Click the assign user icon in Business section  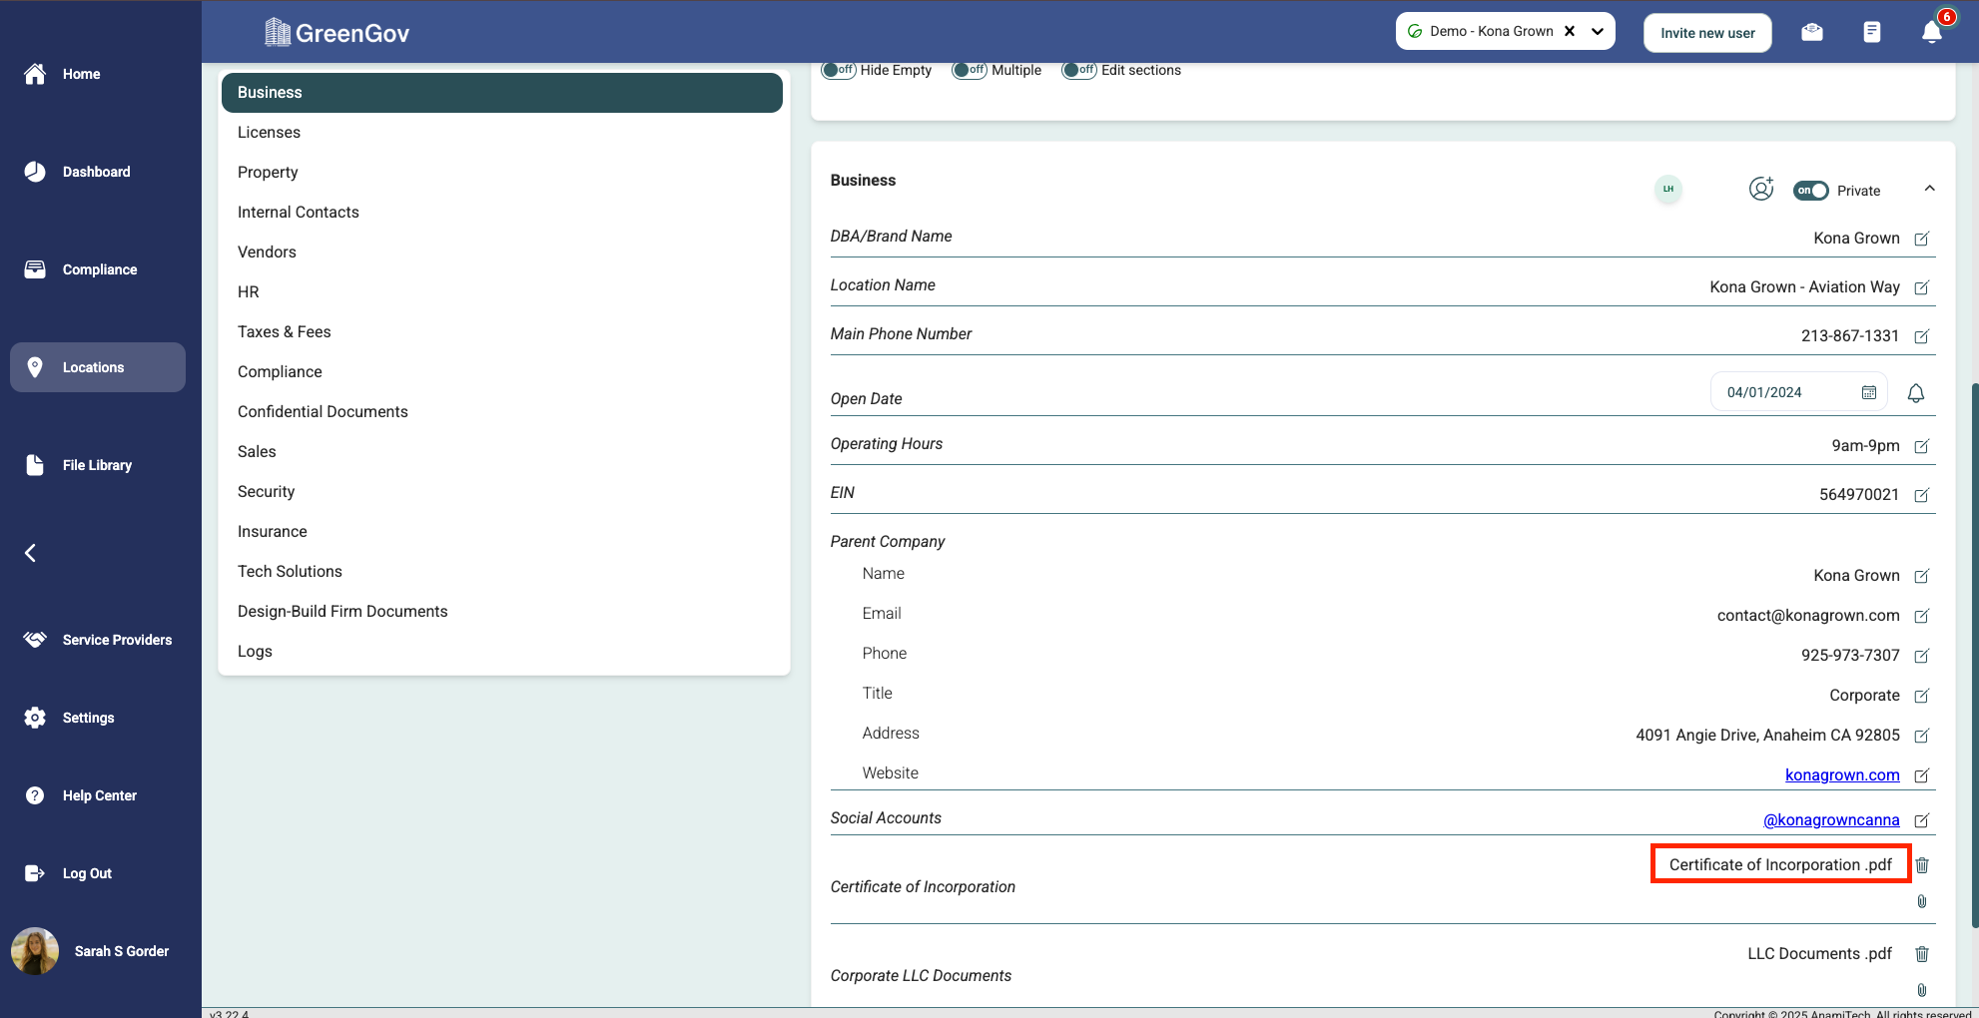1761,189
